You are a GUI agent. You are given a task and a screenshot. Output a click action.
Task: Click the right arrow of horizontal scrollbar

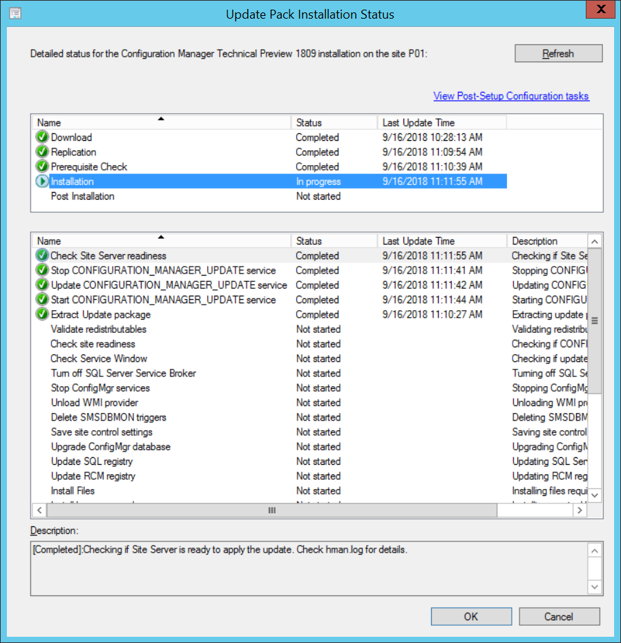click(x=580, y=510)
